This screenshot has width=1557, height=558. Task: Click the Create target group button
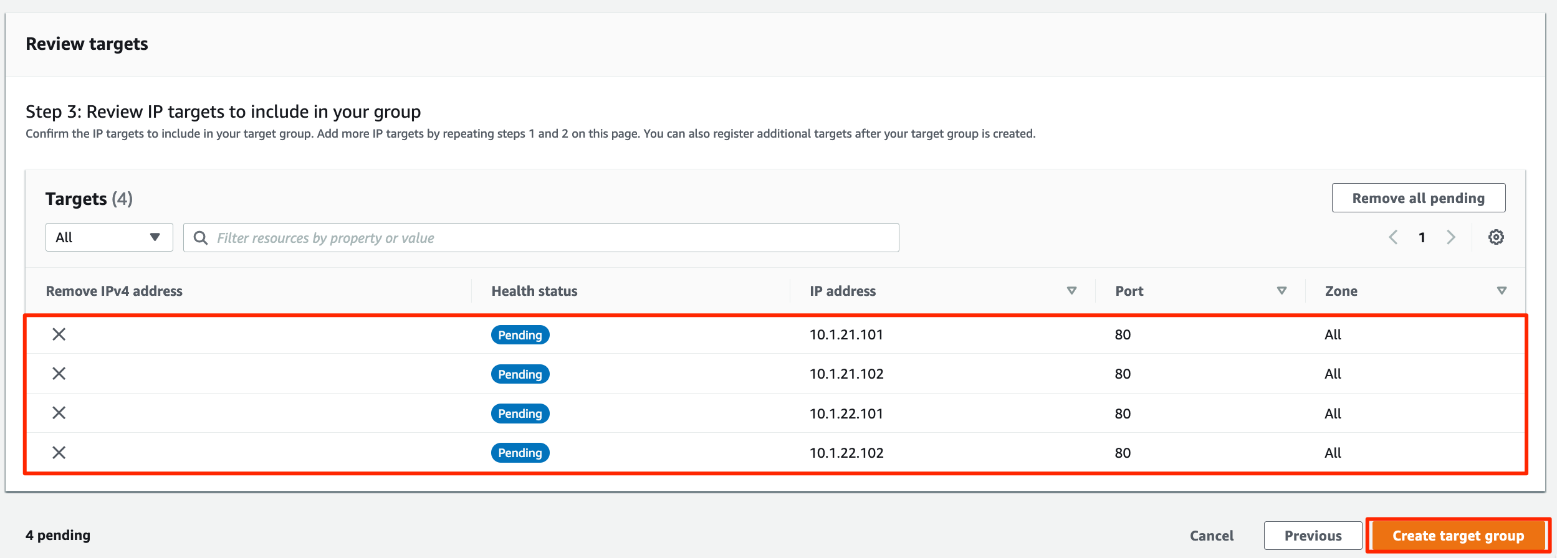(x=1459, y=536)
